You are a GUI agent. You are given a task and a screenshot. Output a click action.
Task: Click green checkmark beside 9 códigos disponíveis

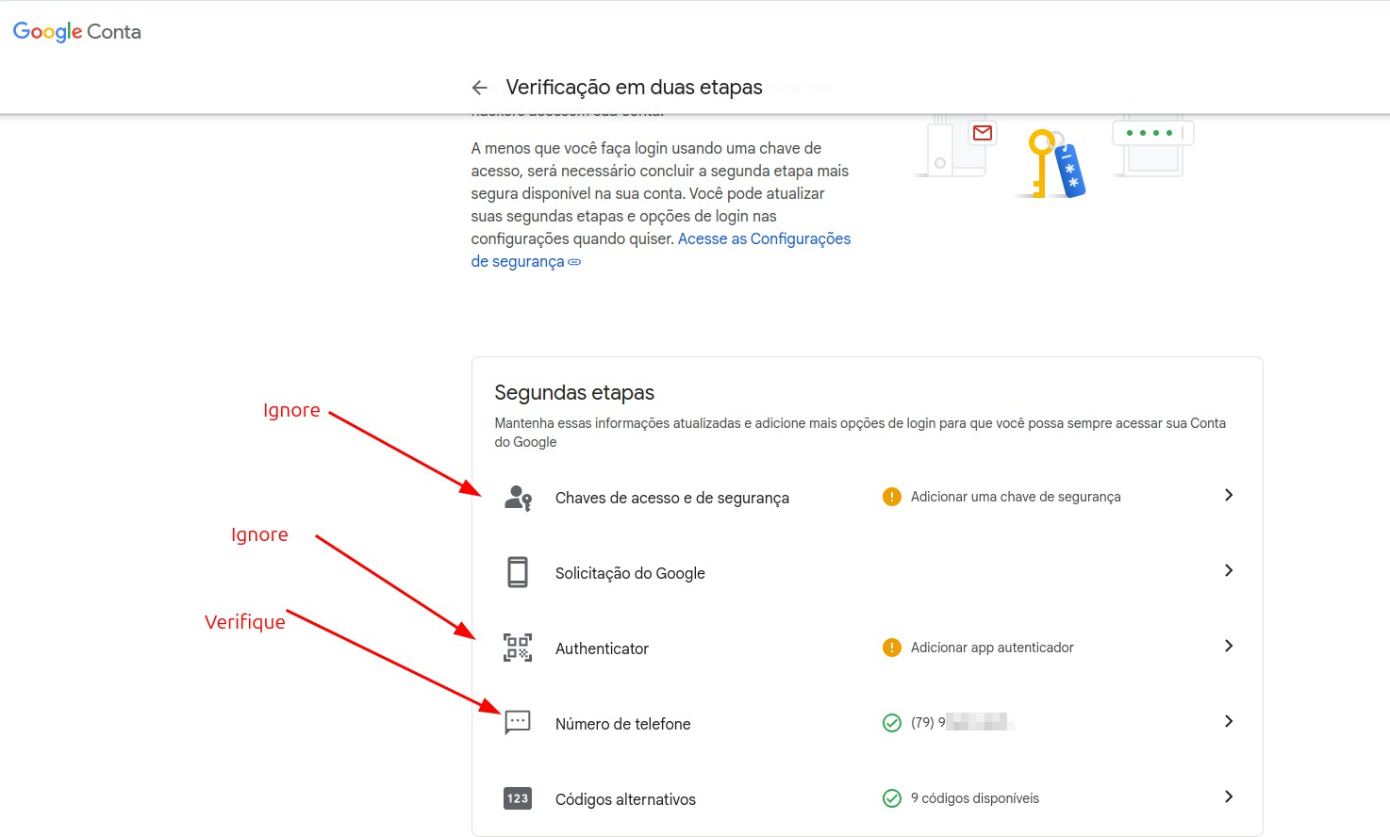pos(891,798)
